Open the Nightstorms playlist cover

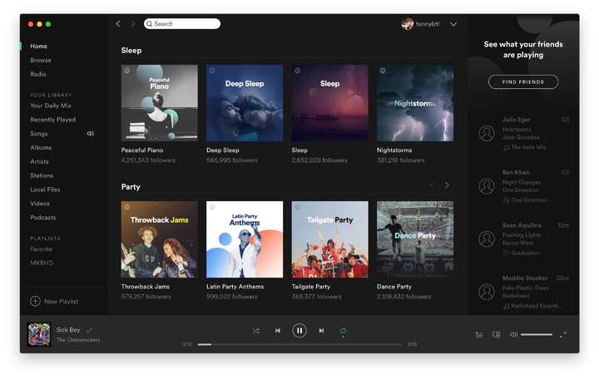[x=415, y=103]
